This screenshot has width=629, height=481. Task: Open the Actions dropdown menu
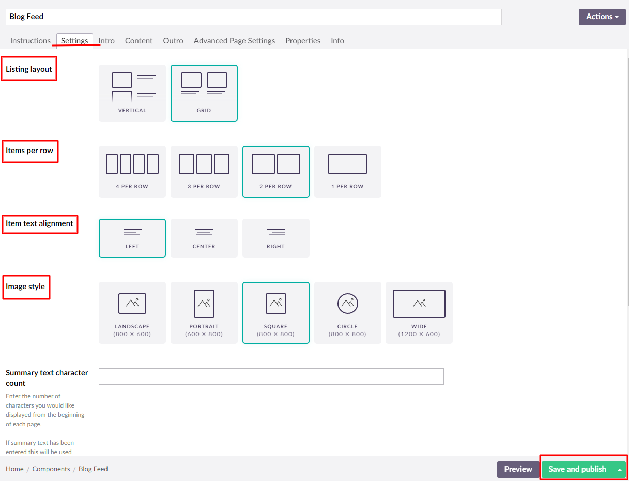coord(602,17)
